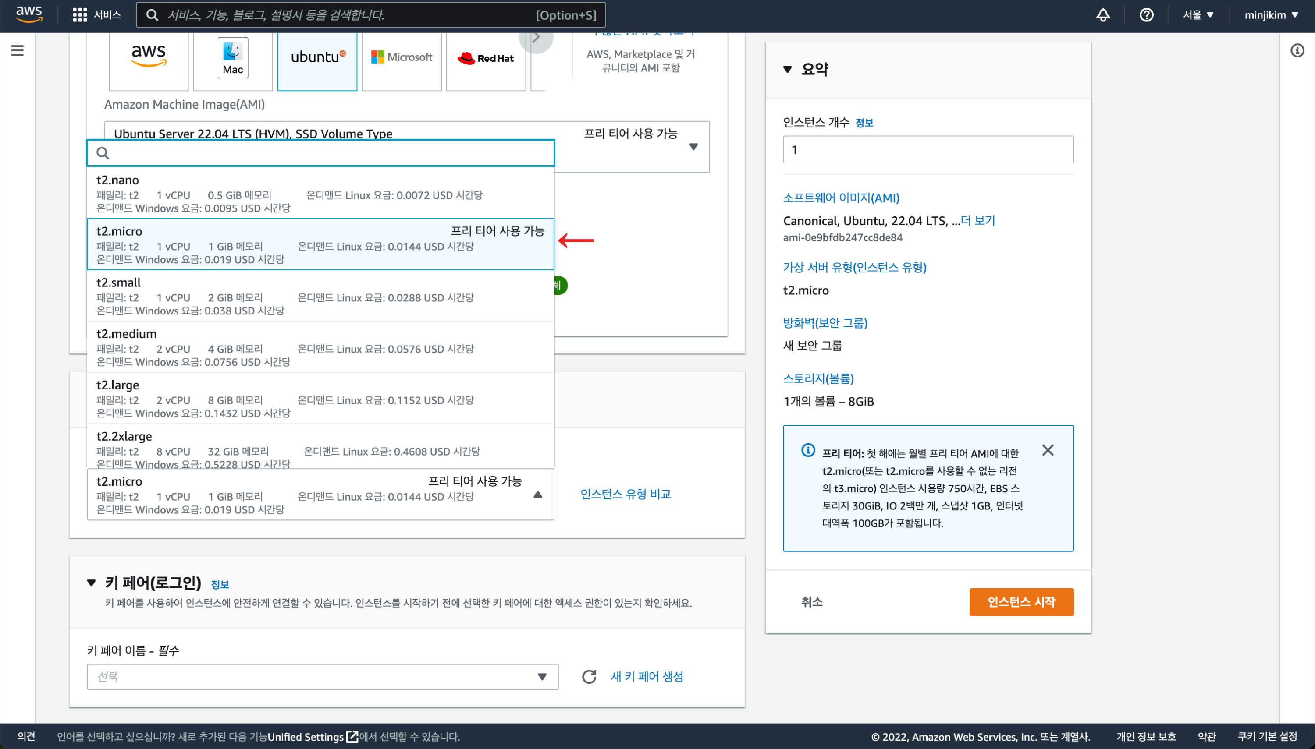This screenshot has height=749, width=1315.
Task: Open the notifications bell icon
Action: point(1102,15)
